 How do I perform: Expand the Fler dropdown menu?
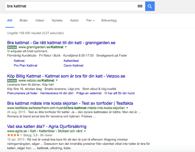tap(91, 21)
